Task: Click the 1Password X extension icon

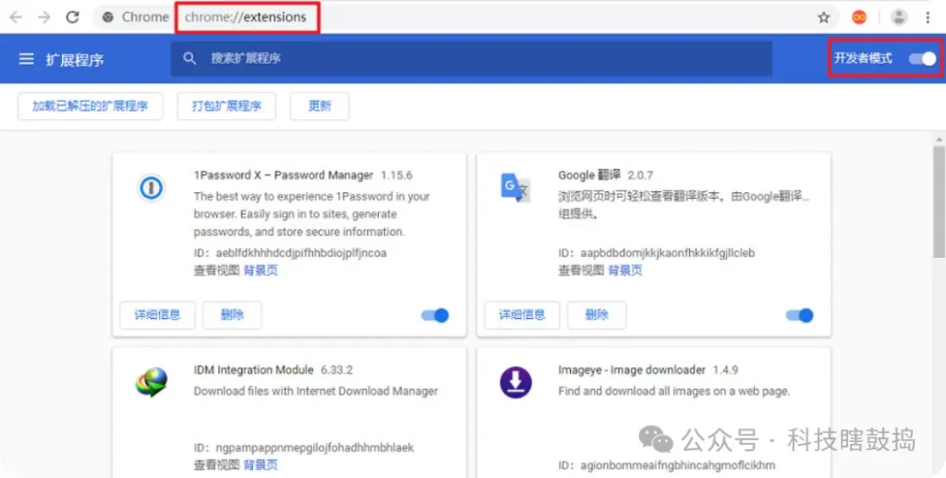Action: (151, 189)
